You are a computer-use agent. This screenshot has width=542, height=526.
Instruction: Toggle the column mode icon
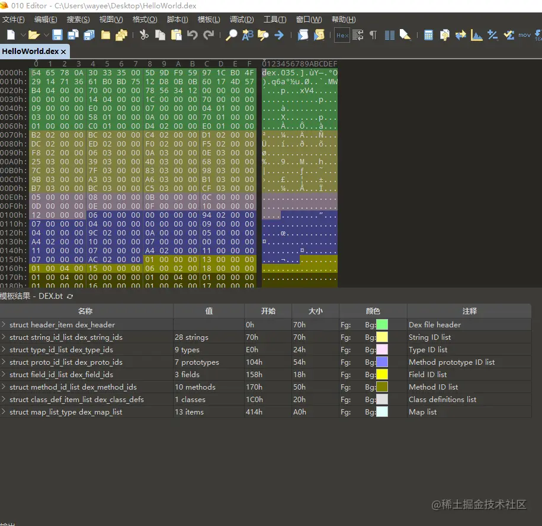pos(390,36)
